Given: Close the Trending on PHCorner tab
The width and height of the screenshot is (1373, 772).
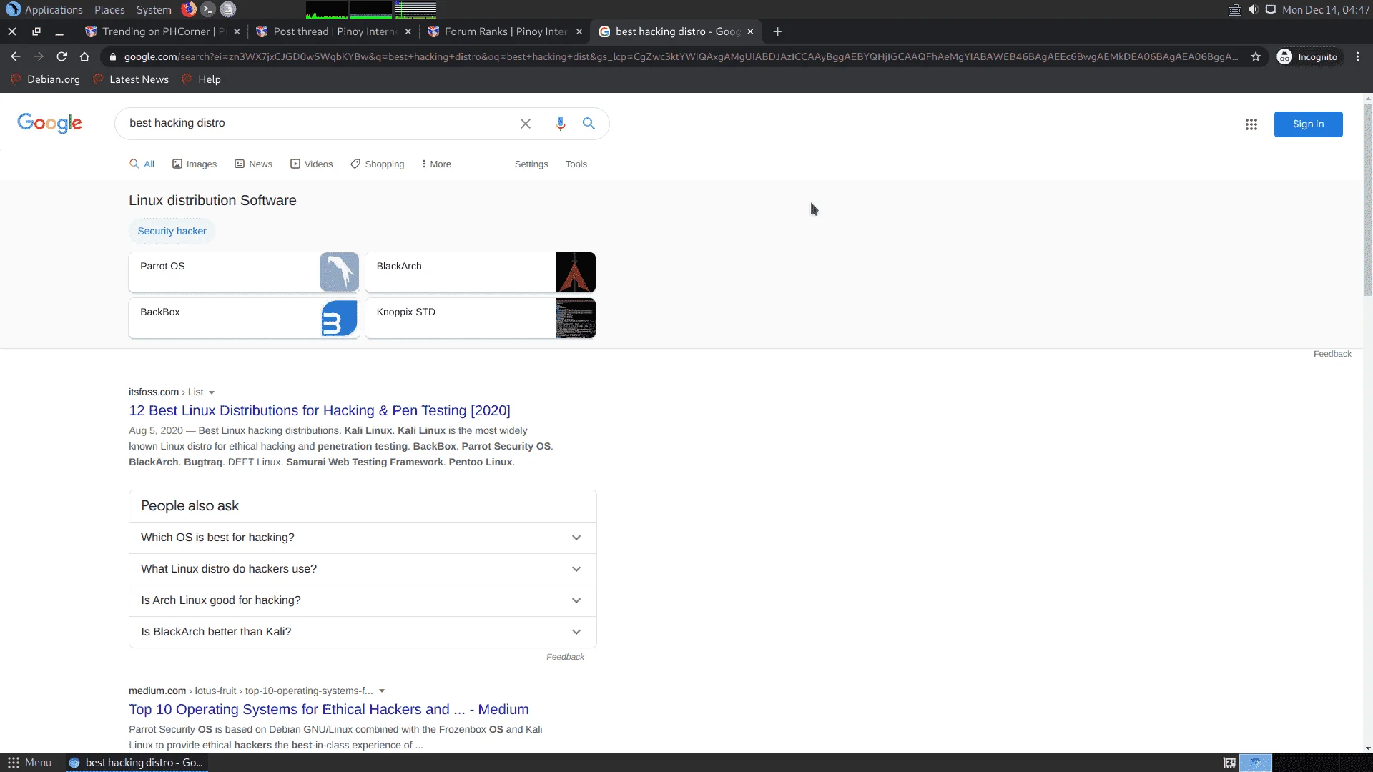Looking at the screenshot, I should coord(237,31).
